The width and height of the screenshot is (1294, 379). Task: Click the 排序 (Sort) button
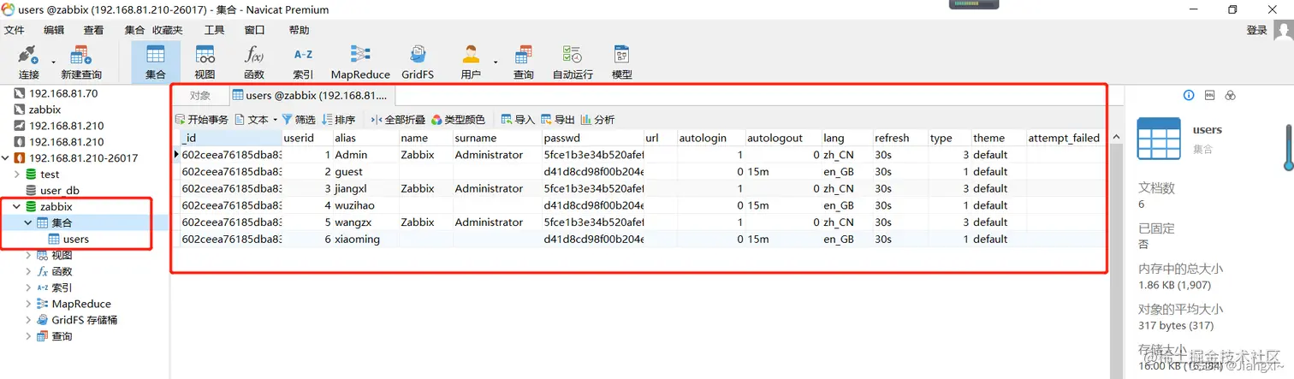click(339, 120)
